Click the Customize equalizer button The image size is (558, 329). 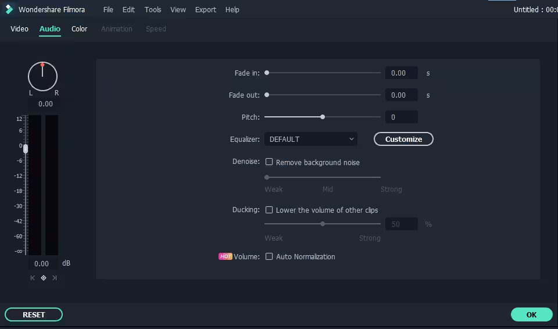[x=403, y=139]
